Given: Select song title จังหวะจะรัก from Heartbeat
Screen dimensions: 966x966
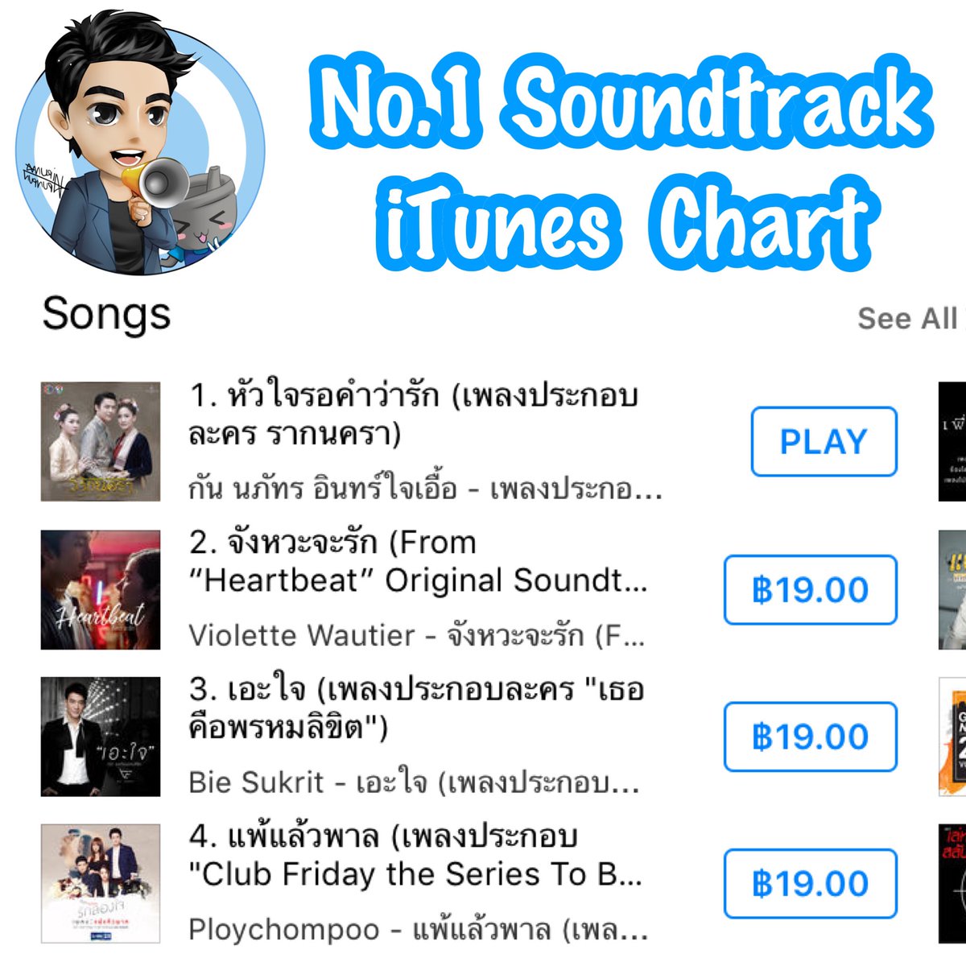Looking at the screenshot, I should pos(418,562).
